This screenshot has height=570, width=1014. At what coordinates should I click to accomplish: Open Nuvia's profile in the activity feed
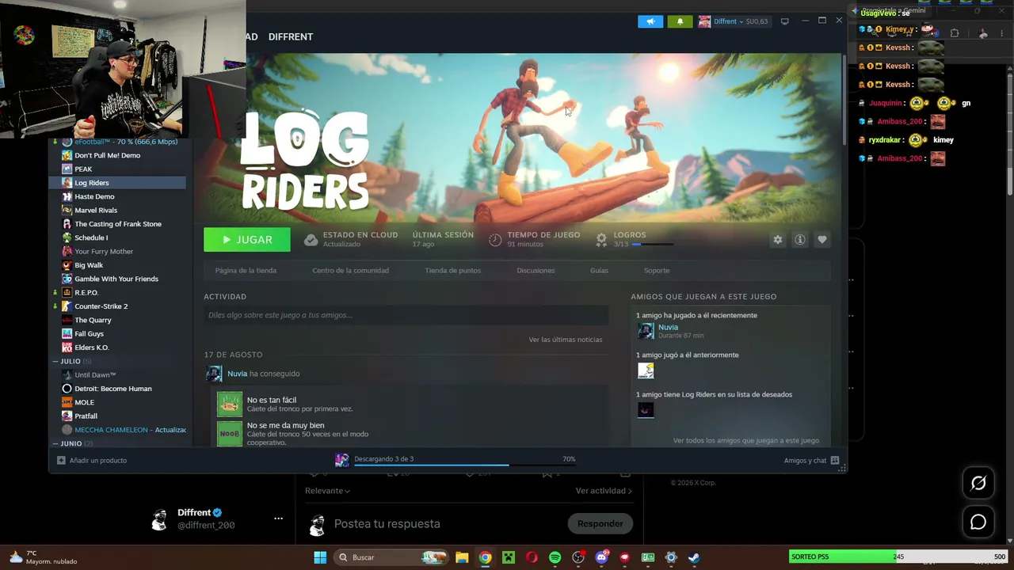tap(237, 374)
